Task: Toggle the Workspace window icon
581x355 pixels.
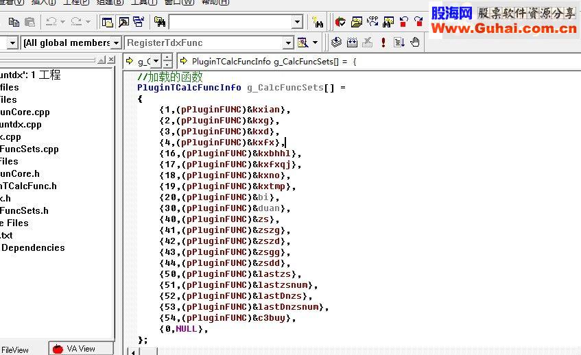Action: 108,22
